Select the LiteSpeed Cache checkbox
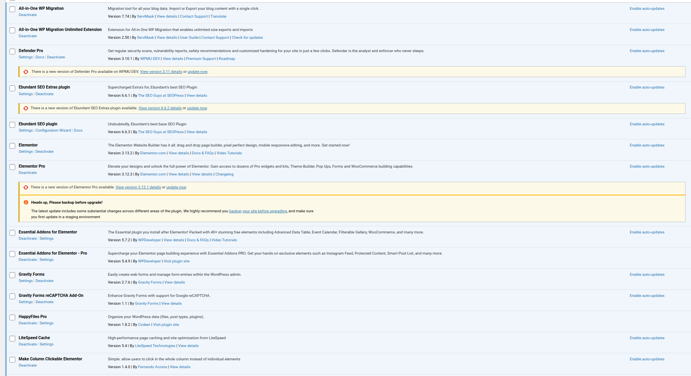The image size is (691, 376). click(x=13, y=338)
